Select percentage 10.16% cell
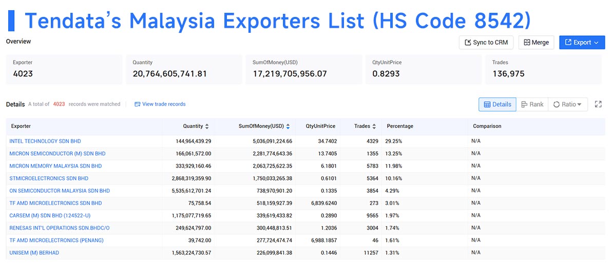The width and height of the screenshot is (611, 265). click(394, 178)
